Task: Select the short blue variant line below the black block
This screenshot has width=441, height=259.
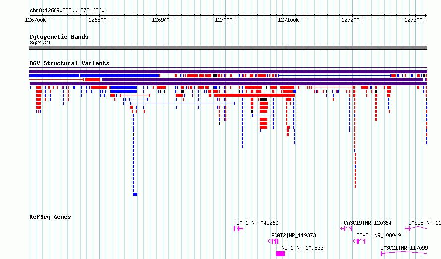Action: [263, 115]
